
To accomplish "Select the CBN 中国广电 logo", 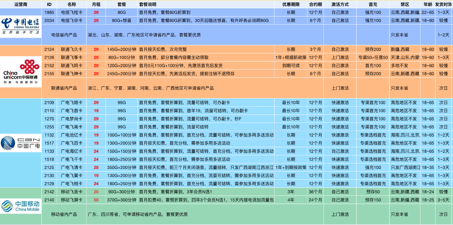I will [21, 143].
